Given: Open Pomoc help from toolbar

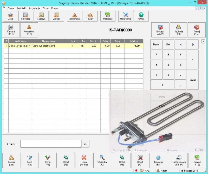Looking at the screenshot, I should (141, 16).
